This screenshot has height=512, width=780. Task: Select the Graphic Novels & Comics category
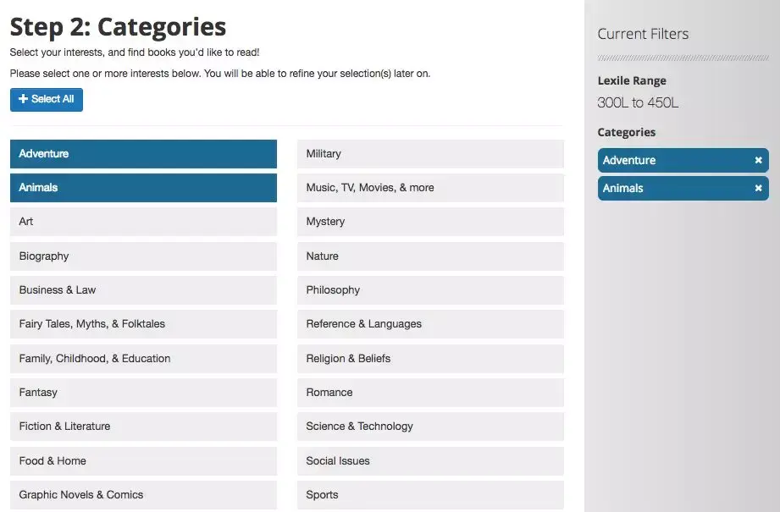coord(143,495)
